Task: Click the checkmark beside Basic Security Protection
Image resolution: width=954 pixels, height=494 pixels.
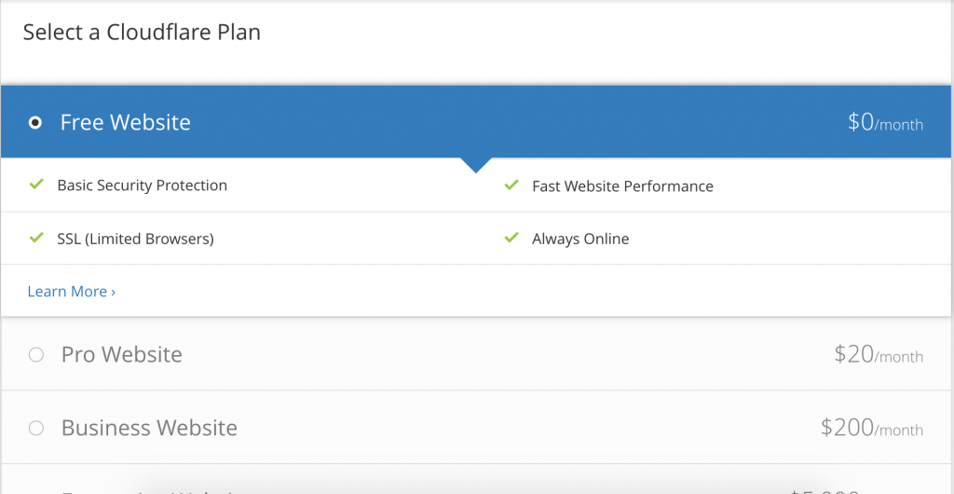Action: pos(36,184)
